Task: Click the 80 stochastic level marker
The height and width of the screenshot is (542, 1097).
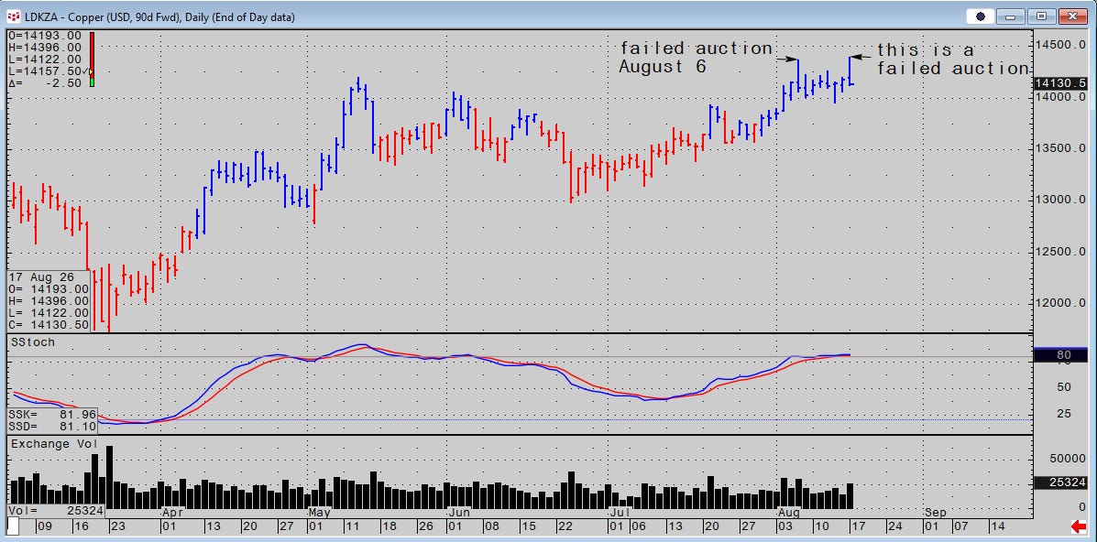Action: coord(1062,355)
